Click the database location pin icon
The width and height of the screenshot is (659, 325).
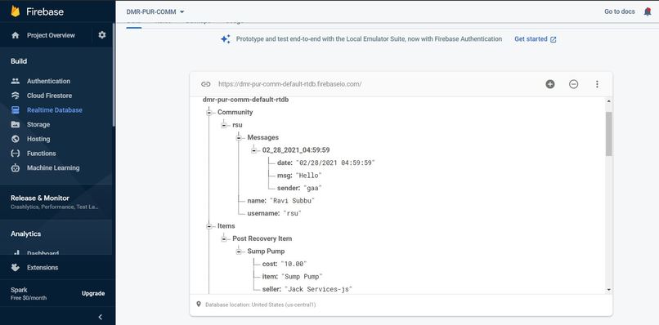[199, 304]
